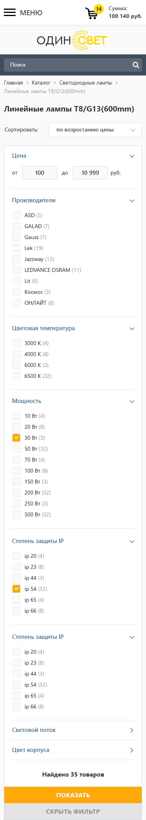
Task: Go to Каталог breadcrumb link
Action: 41,83
